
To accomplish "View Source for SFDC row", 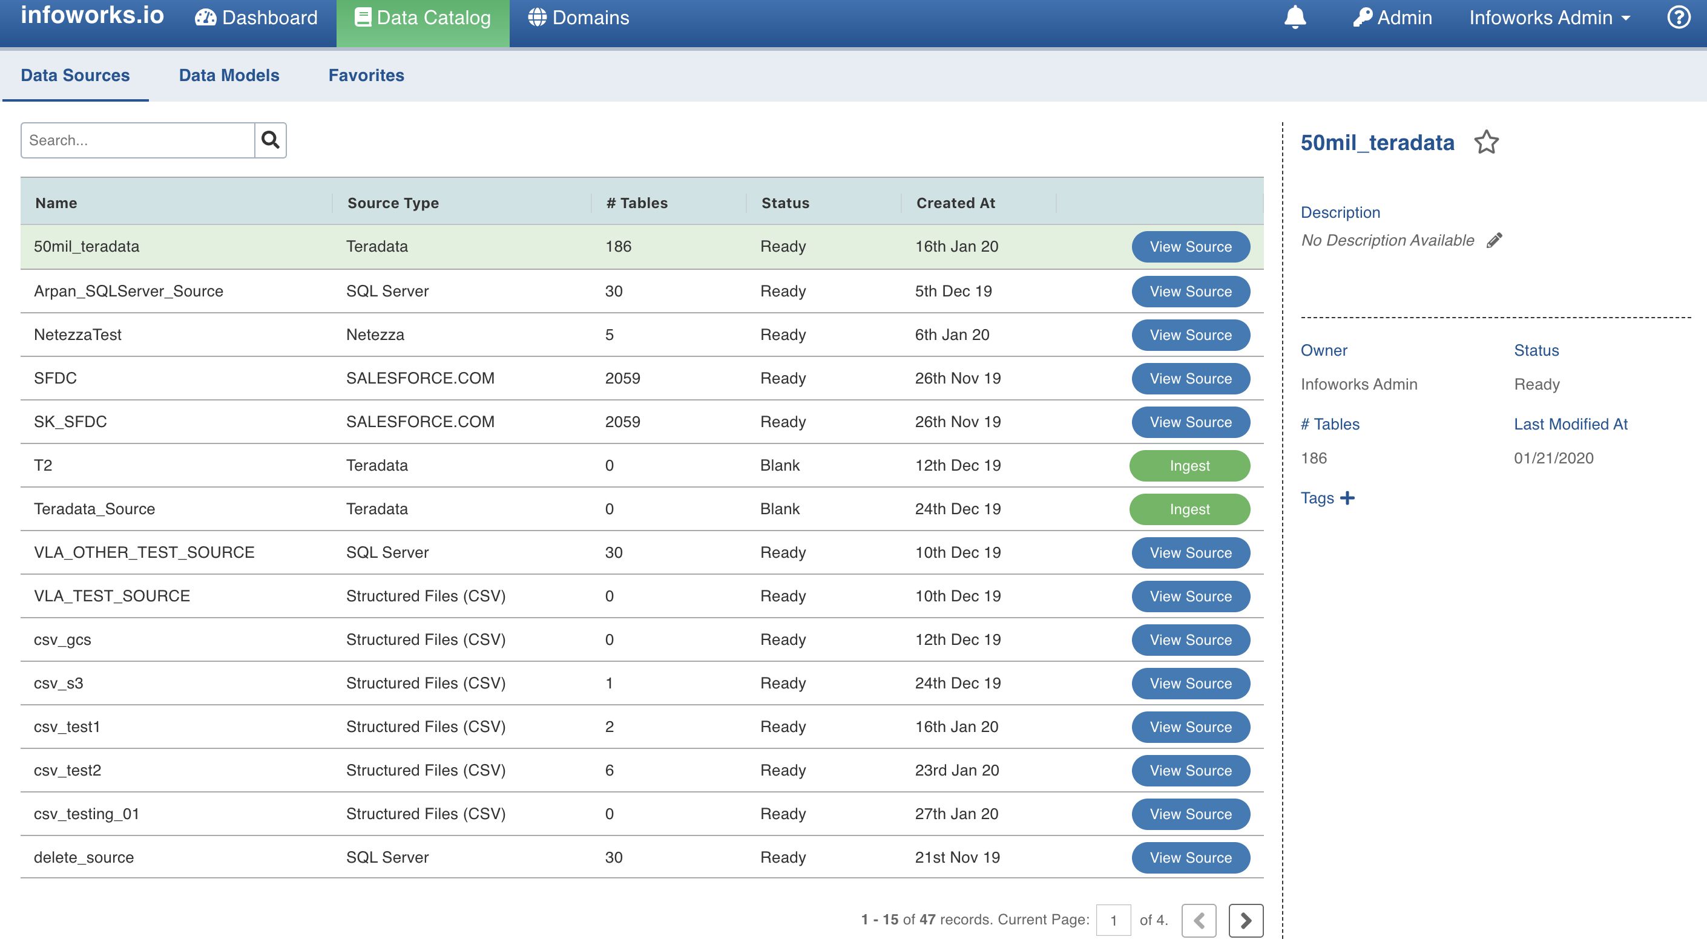I will click(x=1191, y=379).
